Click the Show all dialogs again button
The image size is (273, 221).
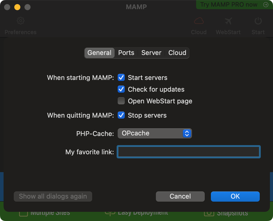click(x=53, y=197)
